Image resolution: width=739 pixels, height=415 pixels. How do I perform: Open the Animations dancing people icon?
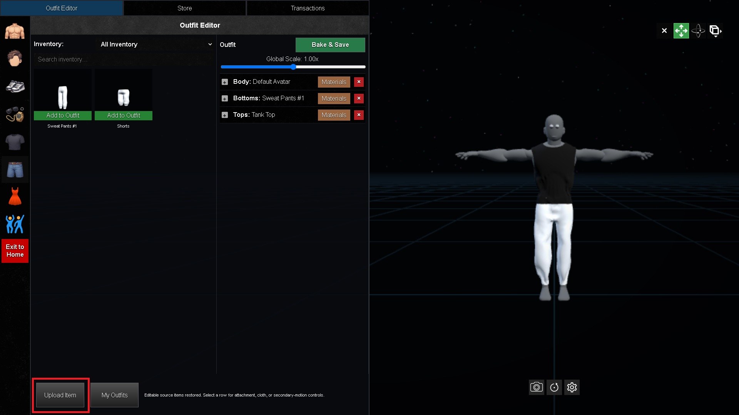tap(15, 224)
